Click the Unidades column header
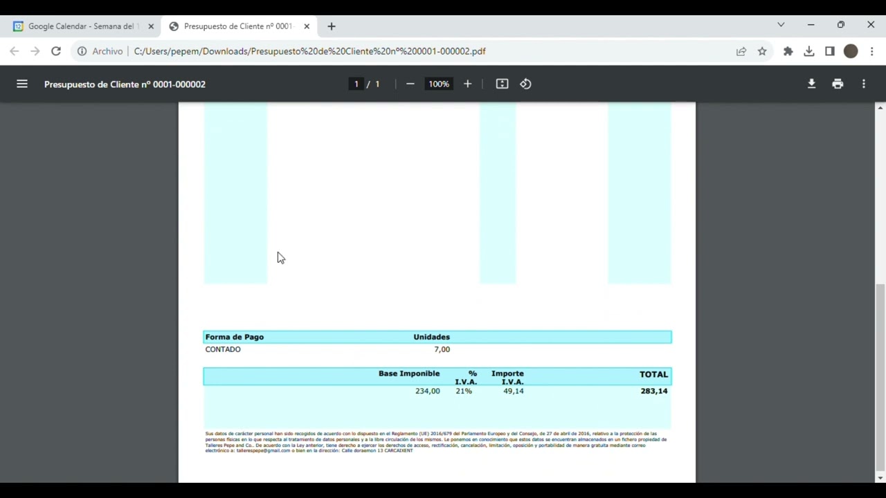The width and height of the screenshot is (886, 498). (x=432, y=337)
